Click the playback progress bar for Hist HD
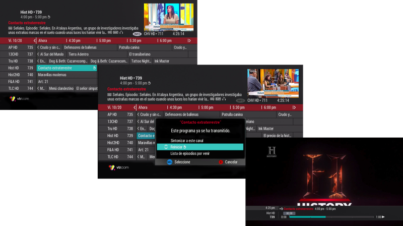Screen dimensions: 403x226 coord(327,217)
